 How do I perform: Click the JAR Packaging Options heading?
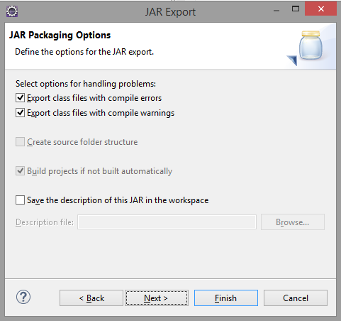click(60, 36)
